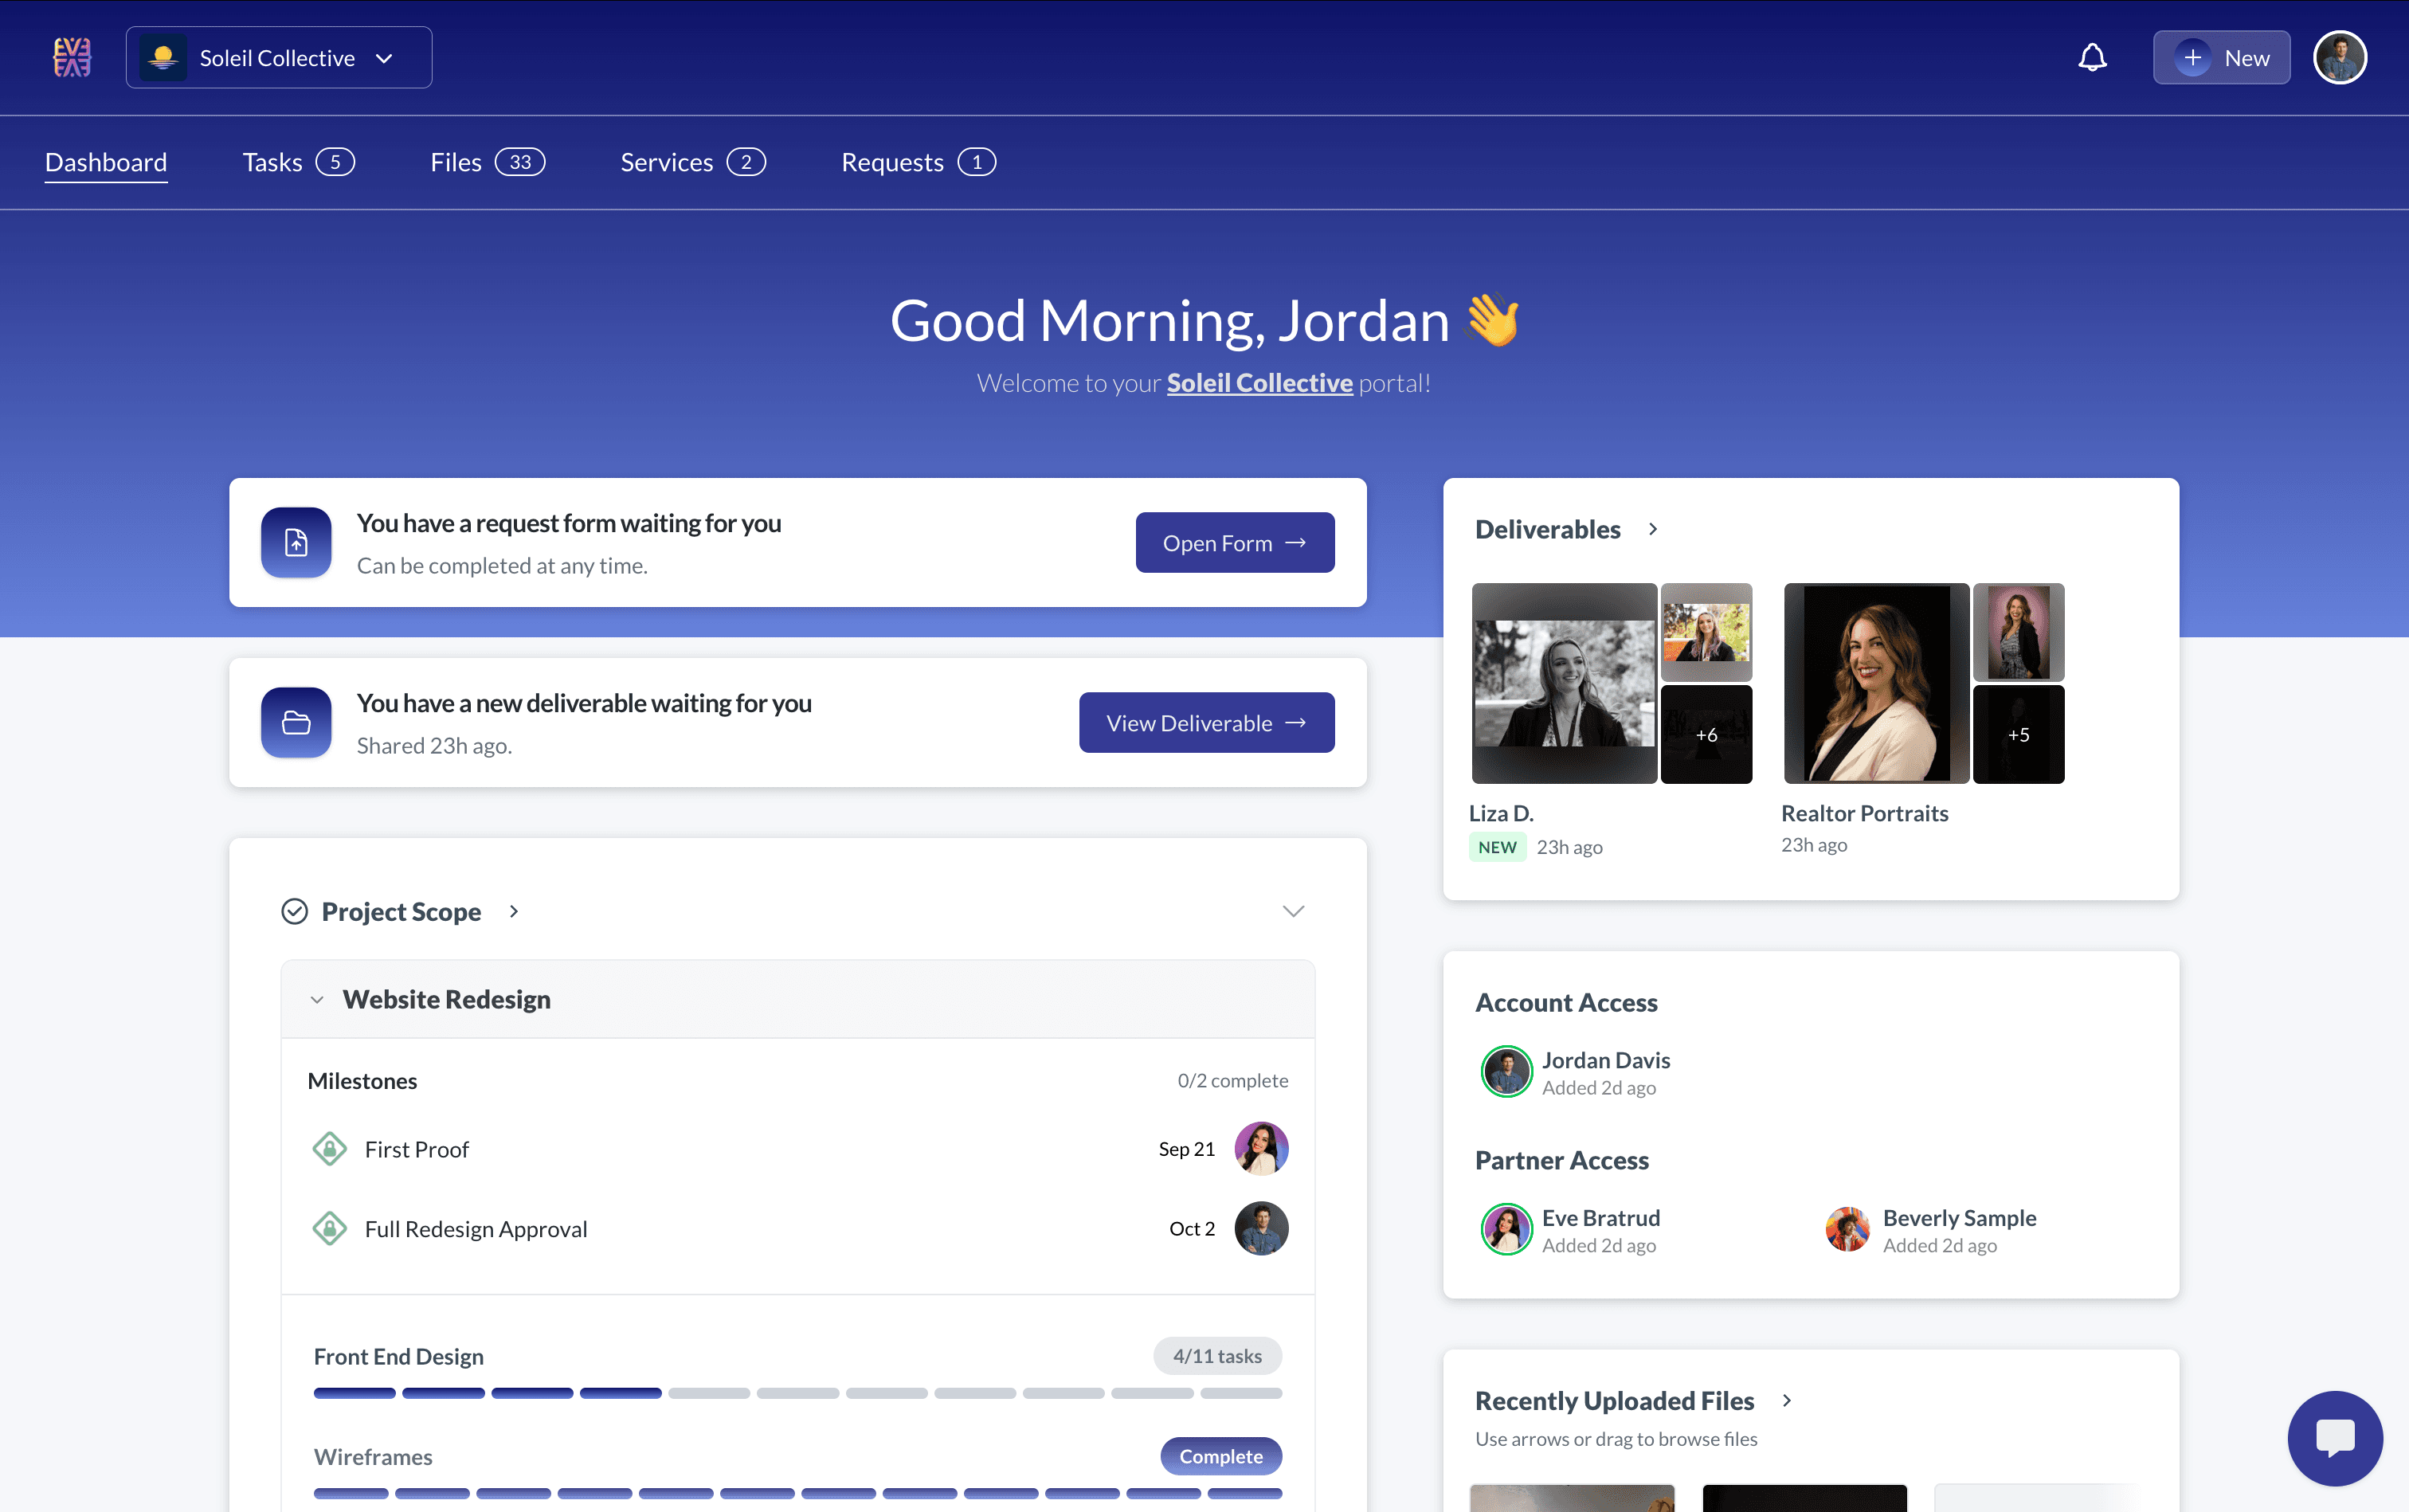The width and height of the screenshot is (2409, 1512).
Task: Open the Soleil Collective workspace dropdown
Action: [279, 58]
